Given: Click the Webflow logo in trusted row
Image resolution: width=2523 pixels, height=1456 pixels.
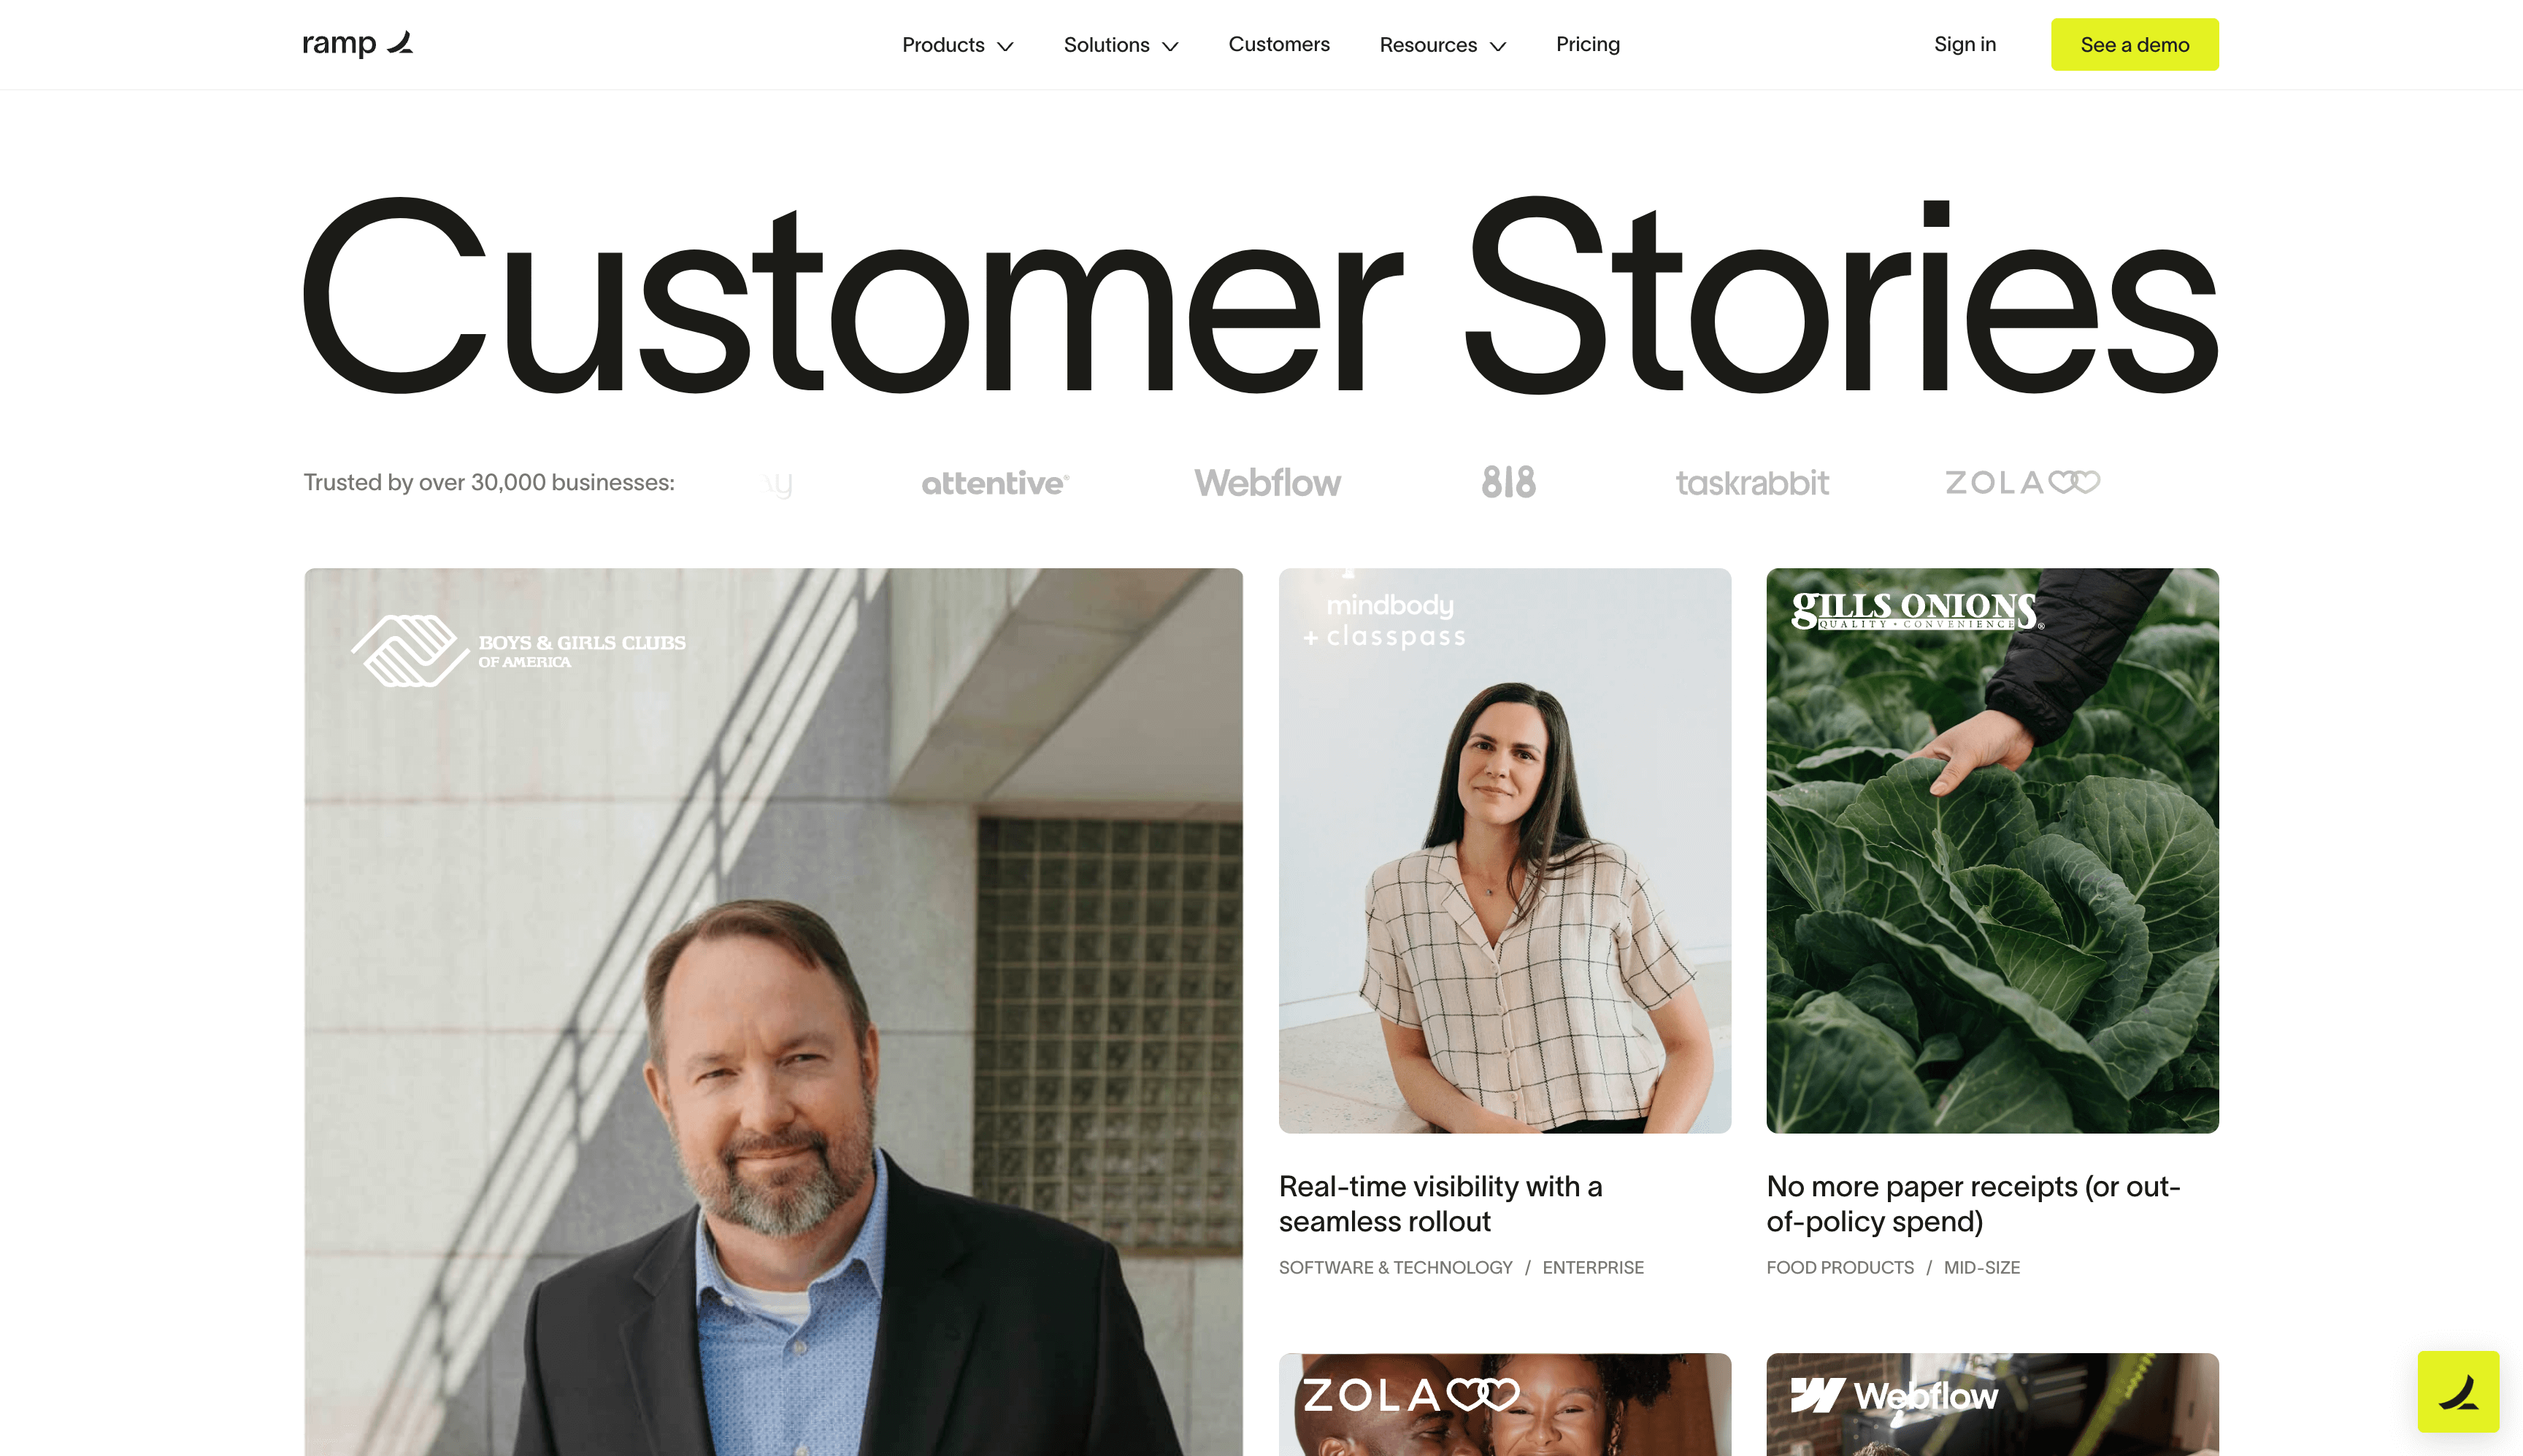Looking at the screenshot, I should point(1267,483).
